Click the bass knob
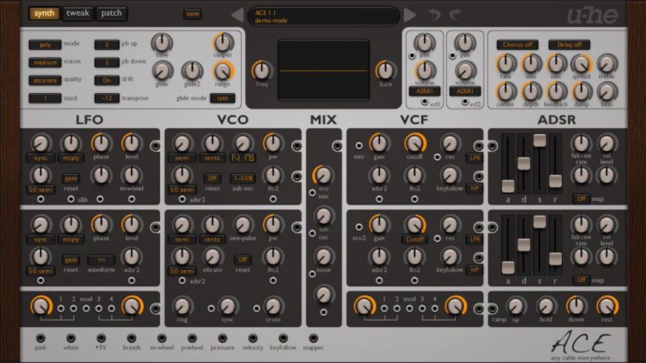 point(607,92)
